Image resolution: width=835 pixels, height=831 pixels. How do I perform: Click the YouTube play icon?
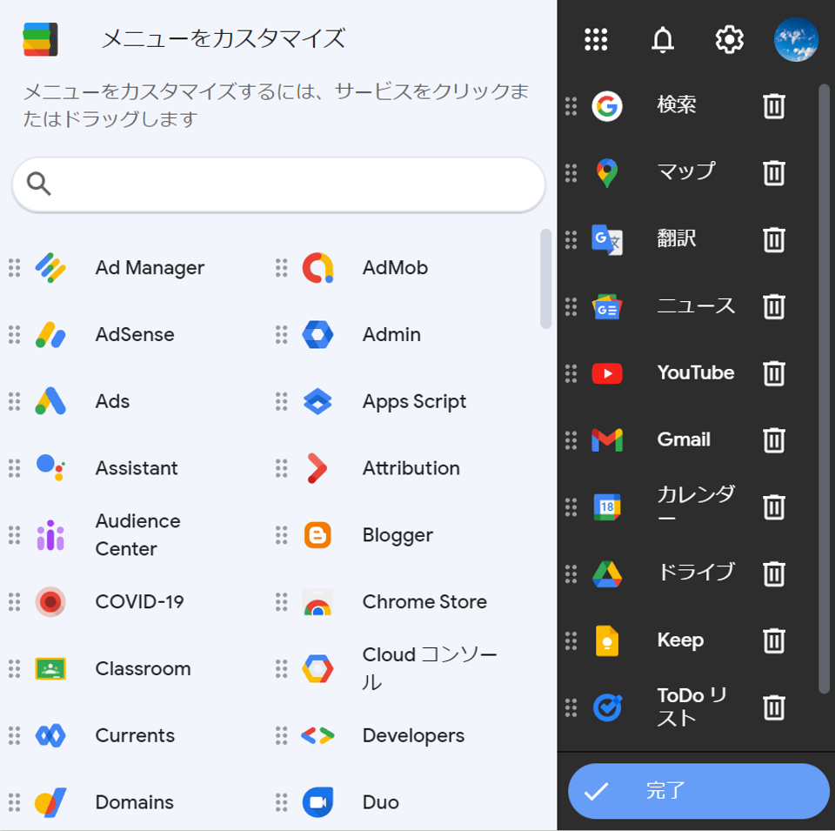click(x=607, y=373)
